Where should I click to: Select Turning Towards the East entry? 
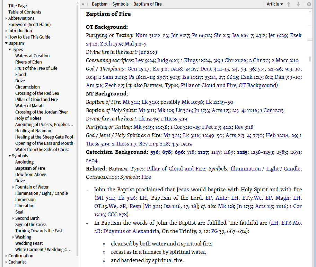pyautogui.click(x=39, y=231)
